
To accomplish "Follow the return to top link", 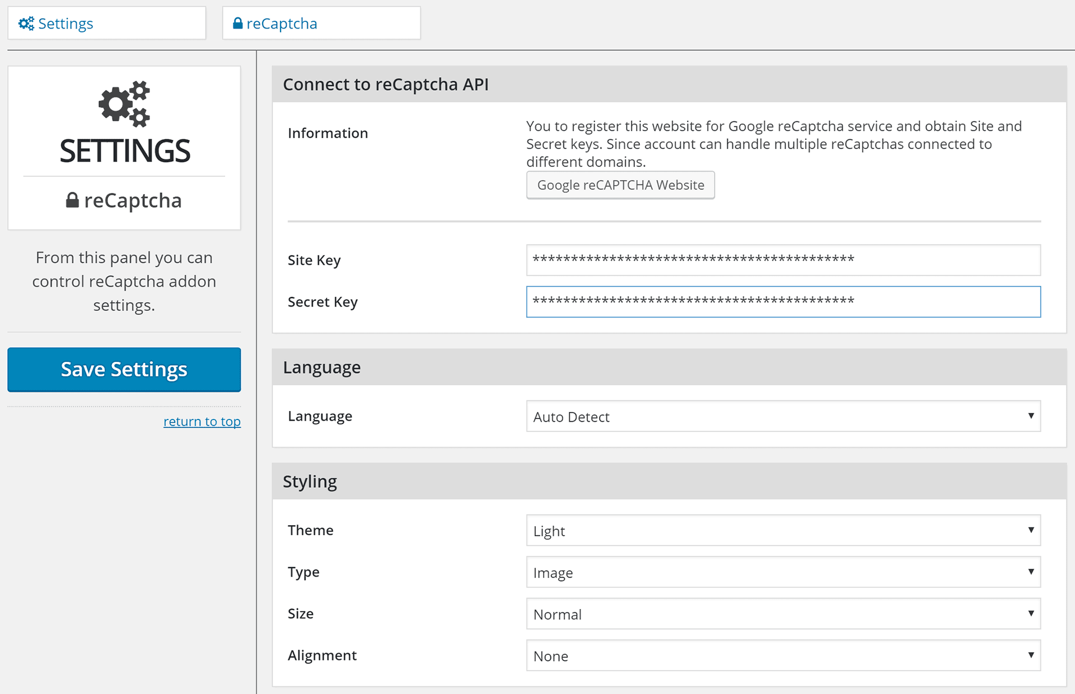I will click(x=202, y=422).
